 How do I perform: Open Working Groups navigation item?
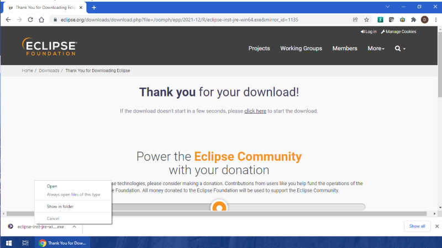(301, 48)
